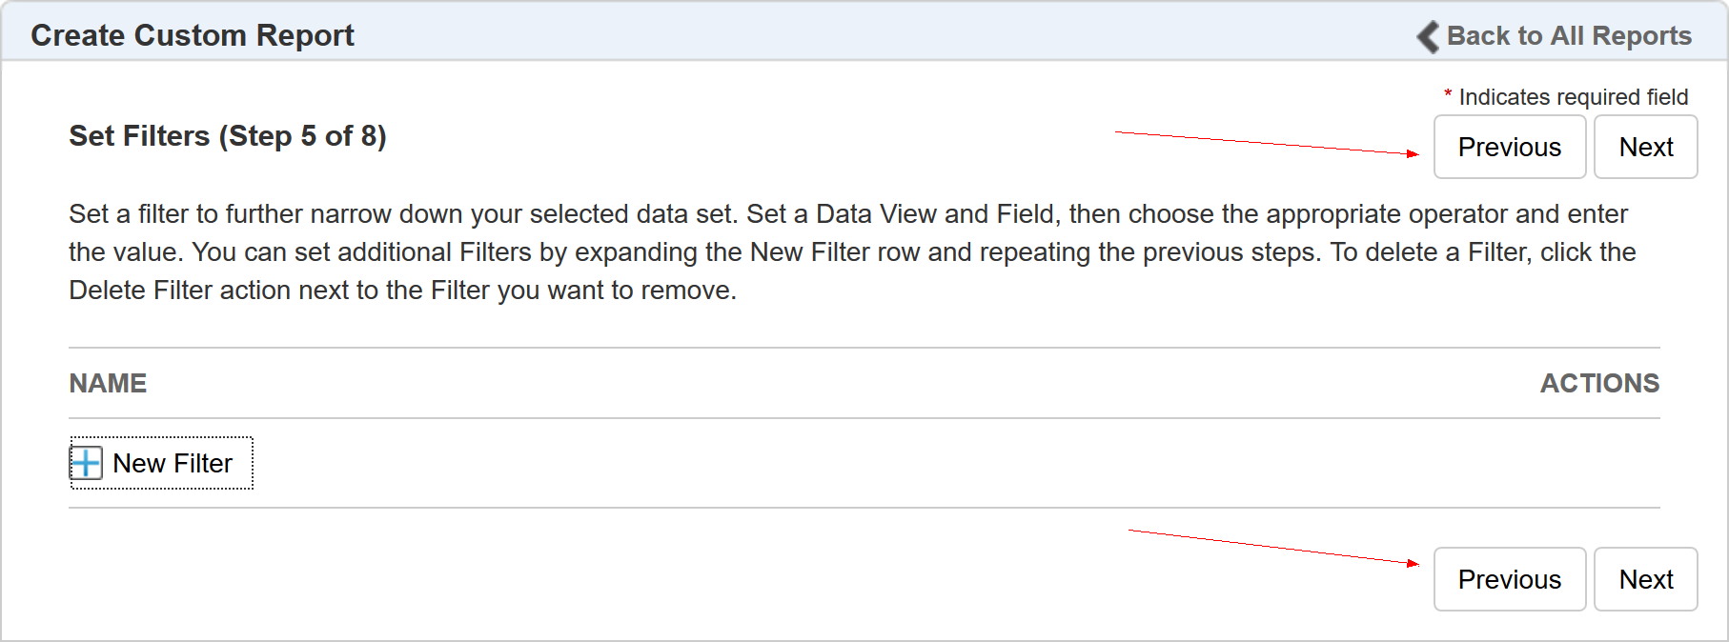Click Previous button below the filter table
The height and width of the screenshot is (642, 1729).
[x=1509, y=579]
